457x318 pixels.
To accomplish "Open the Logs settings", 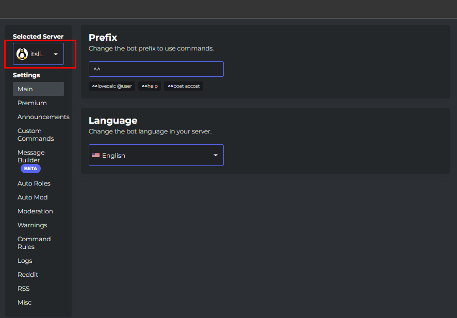I will 25,261.
